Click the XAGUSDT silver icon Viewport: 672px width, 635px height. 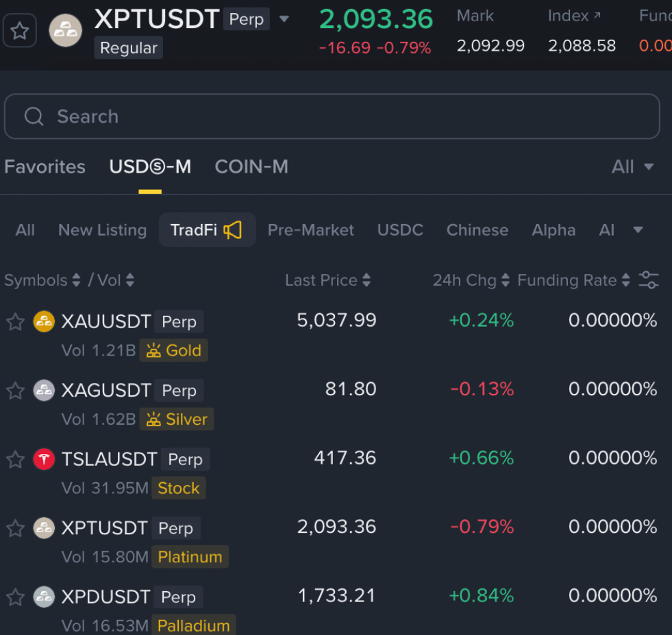click(44, 390)
